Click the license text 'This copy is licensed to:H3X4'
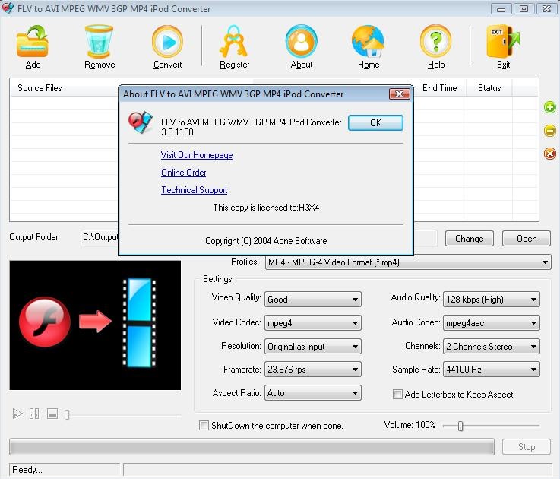This screenshot has width=560, height=479. (x=266, y=208)
